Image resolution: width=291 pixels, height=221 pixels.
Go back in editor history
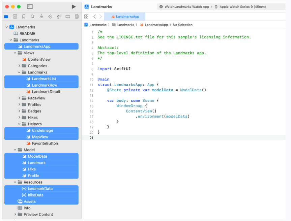coord(95,17)
